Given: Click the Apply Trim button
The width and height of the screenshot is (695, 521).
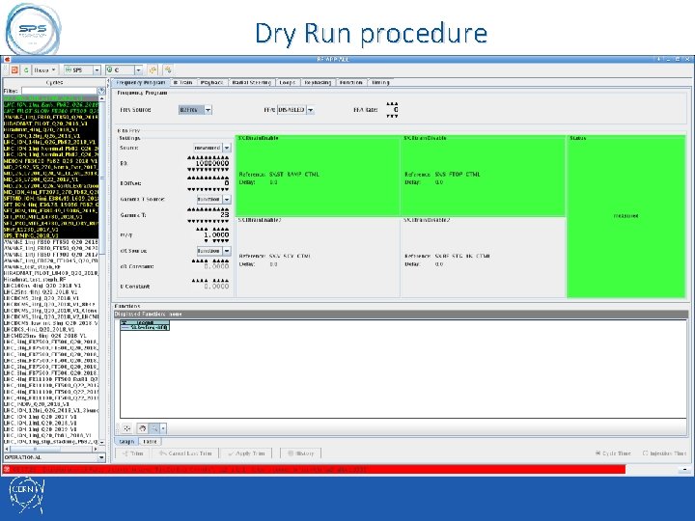Looking at the screenshot, I should coord(246,453).
